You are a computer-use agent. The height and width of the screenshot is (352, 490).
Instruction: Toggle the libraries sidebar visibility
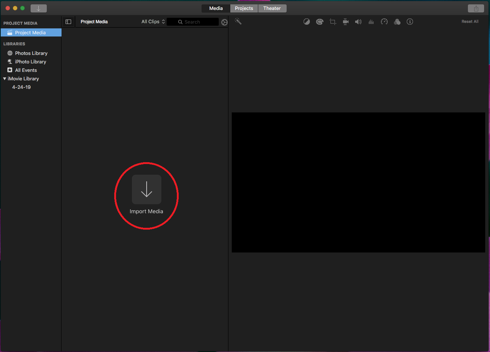pyautogui.click(x=68, y=22)
